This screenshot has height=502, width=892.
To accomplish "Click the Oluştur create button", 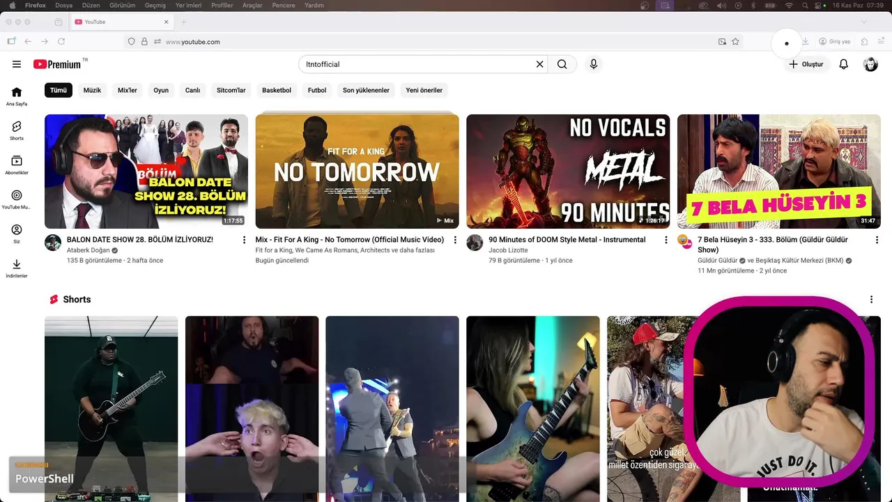I will [x=806, y=64].
